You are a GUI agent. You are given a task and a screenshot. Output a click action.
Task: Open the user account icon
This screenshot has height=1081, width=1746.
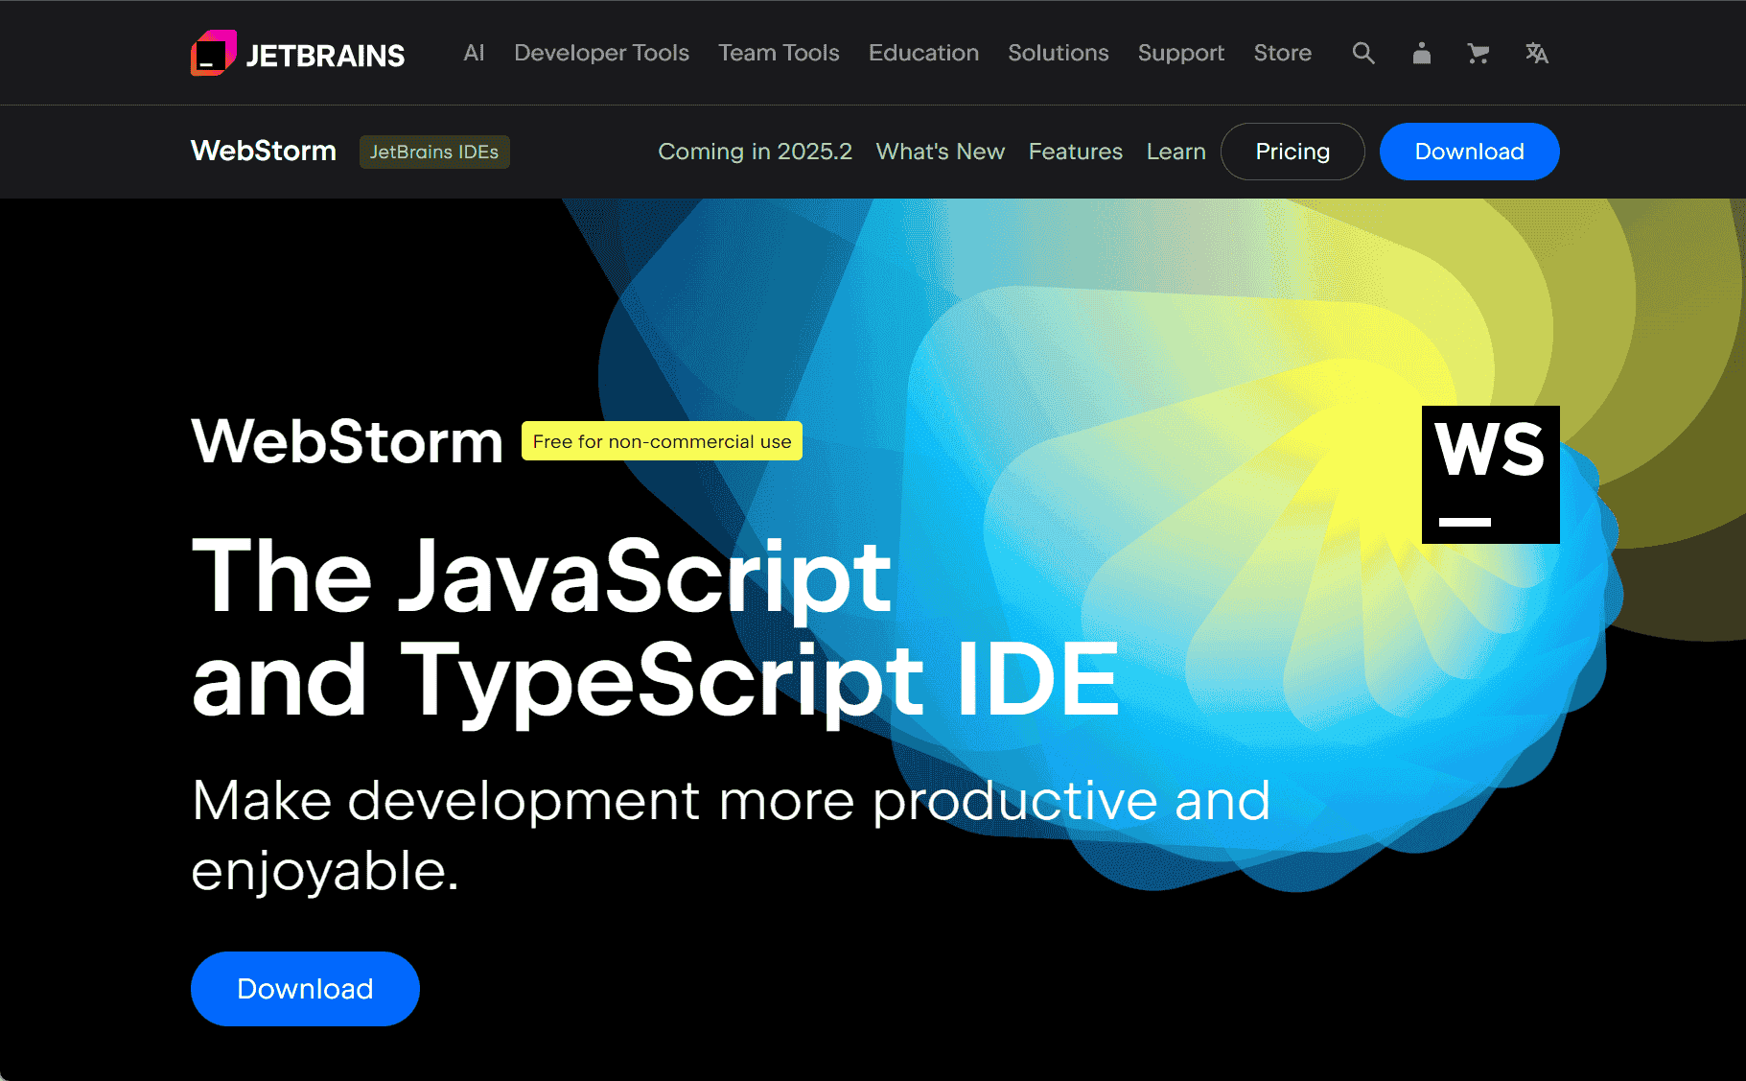[x=1421, y=54]
